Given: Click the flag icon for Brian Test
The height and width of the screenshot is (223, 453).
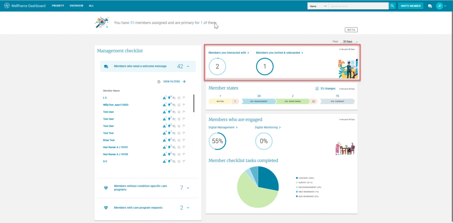Looking at the screenshot, I should [184, 140].
